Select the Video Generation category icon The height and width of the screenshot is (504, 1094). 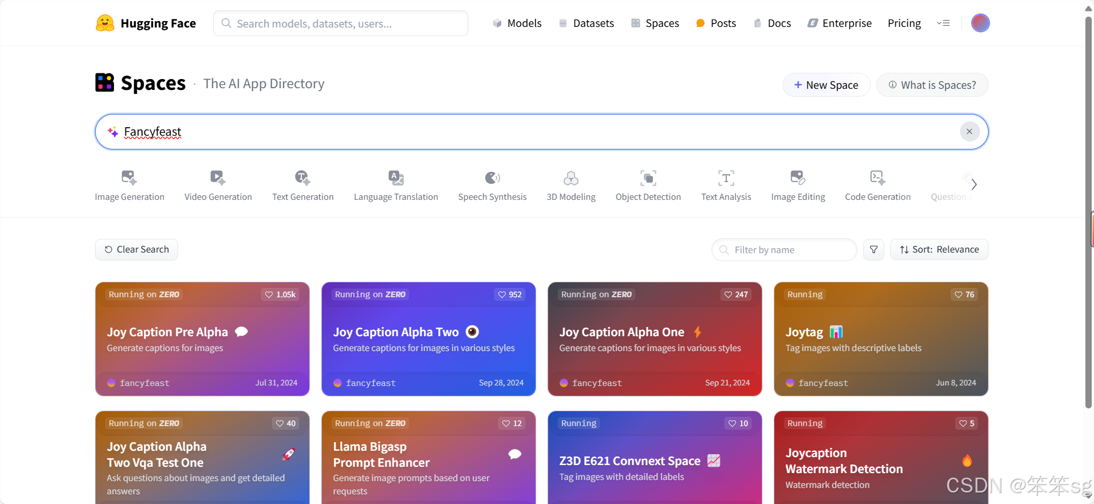click(x=218, y=178)
